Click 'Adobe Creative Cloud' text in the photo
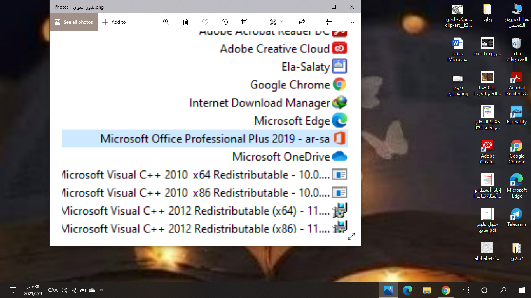This screenshot has height=298, width=531. coord(275,49)
